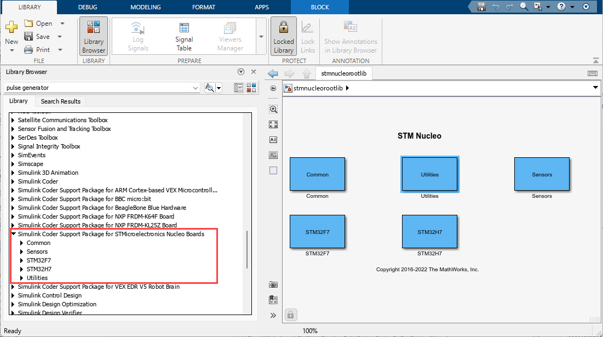Click the Undo icon
Viewport: 603px width, 337px height.
point(495,7)
